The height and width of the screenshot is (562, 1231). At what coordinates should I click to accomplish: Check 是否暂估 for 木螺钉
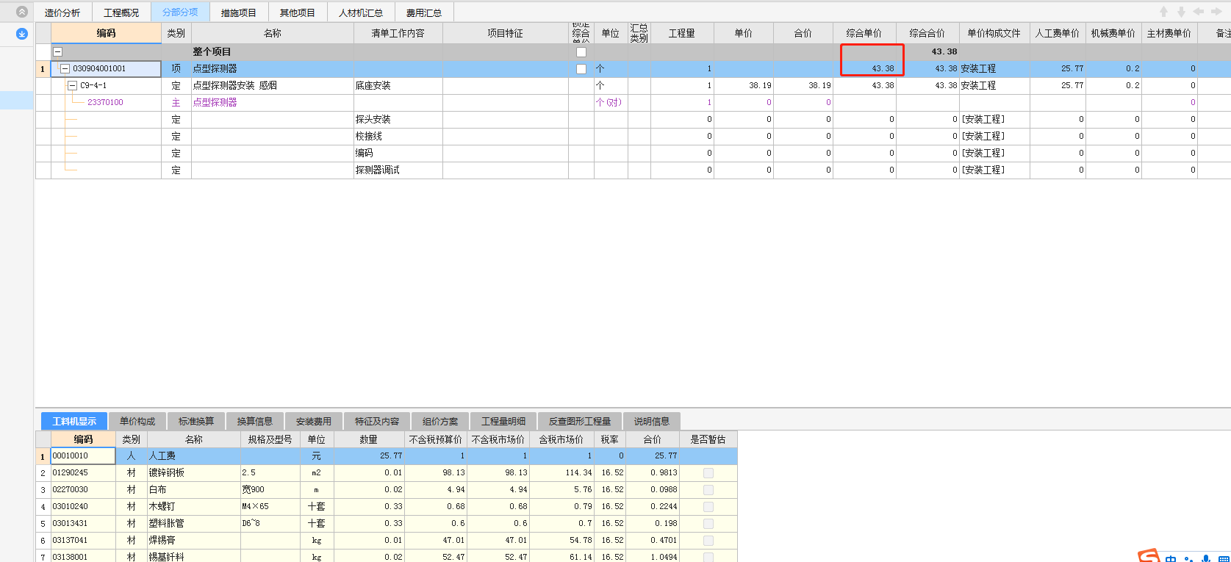(708, 507)
